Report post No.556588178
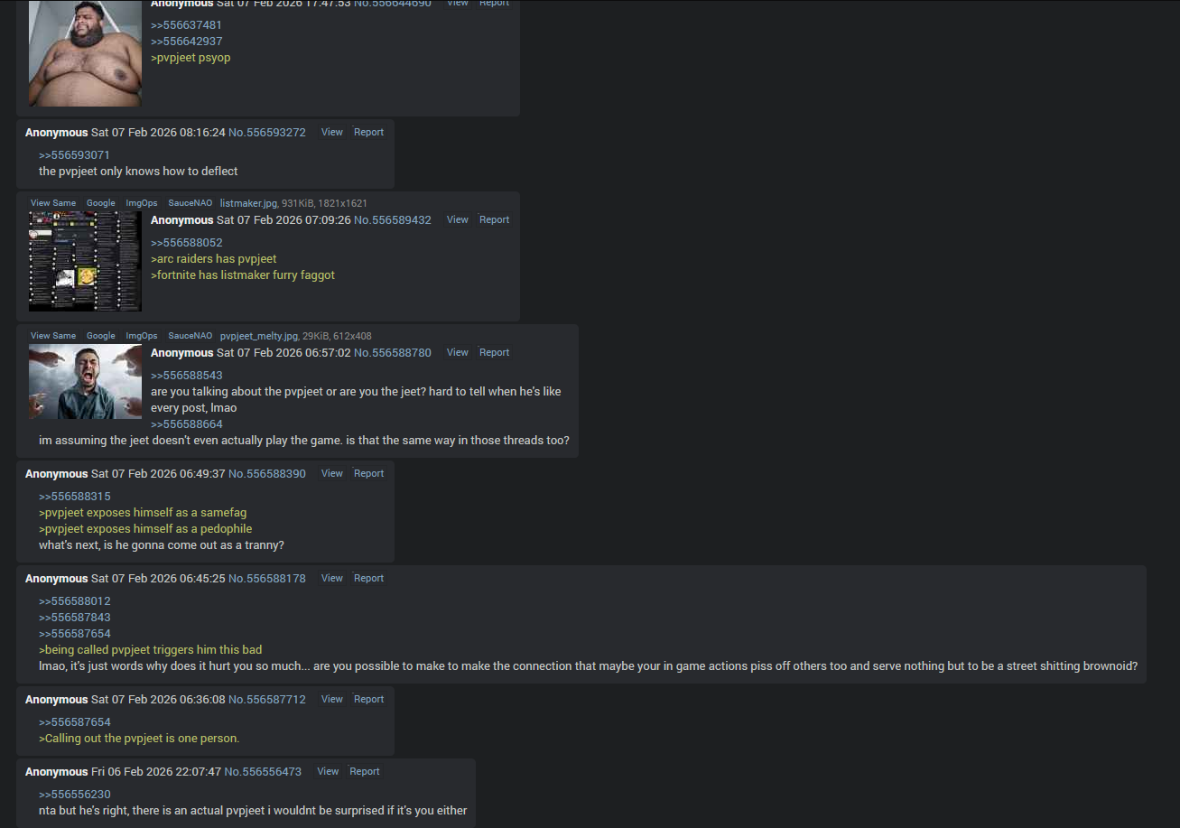This screenshot has height=828, width=1180. click(x=368, y=578)
